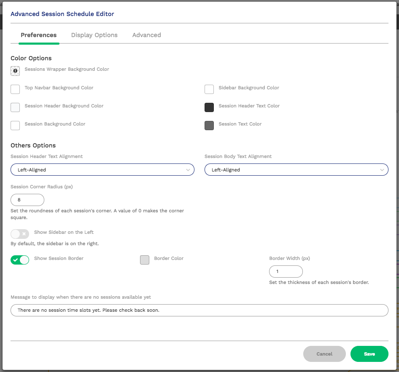399x372 pixels.
Task: Enable Show Sidebar on the Left
Action: coord(19,234)
